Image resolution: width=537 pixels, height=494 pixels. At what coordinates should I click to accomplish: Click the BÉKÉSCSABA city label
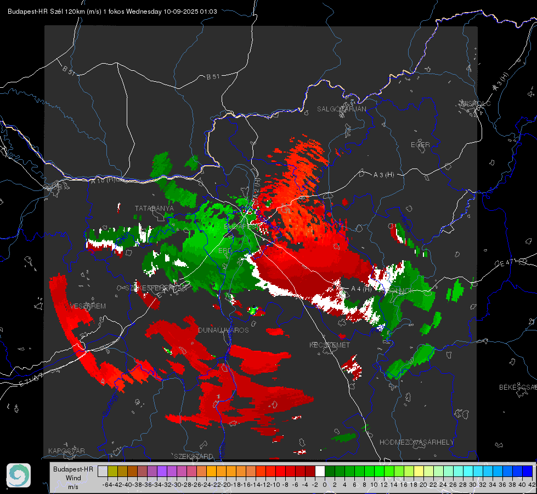tap(518, 388)
